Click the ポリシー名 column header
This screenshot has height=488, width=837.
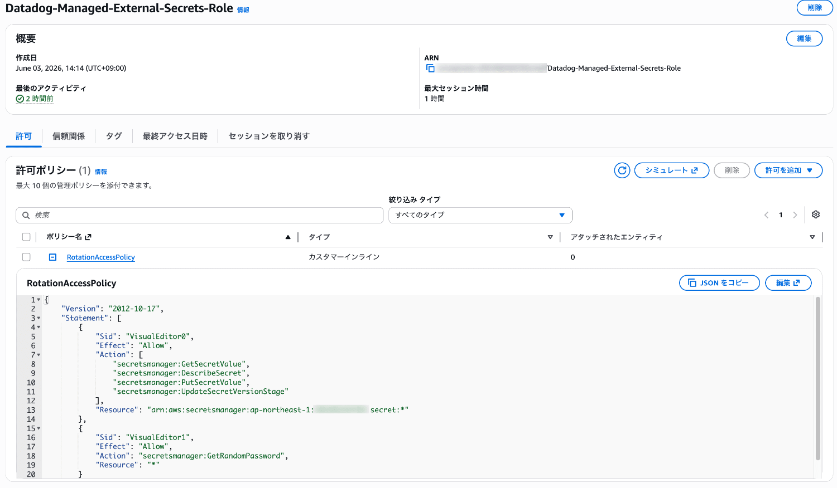coord(64,237)
